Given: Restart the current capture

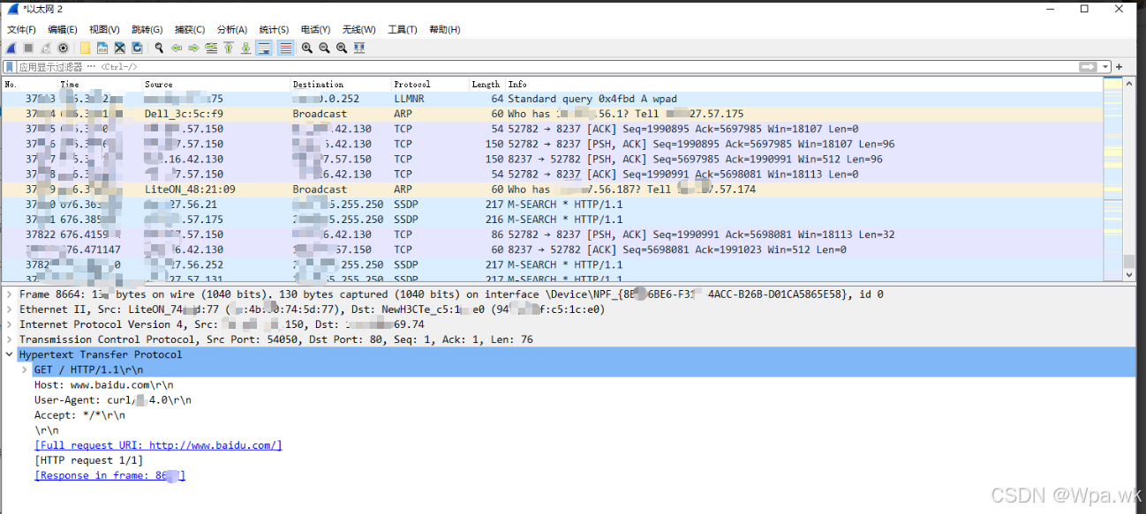Looking at the screenshot, I should pyautogui.click(x=46, y=48).
